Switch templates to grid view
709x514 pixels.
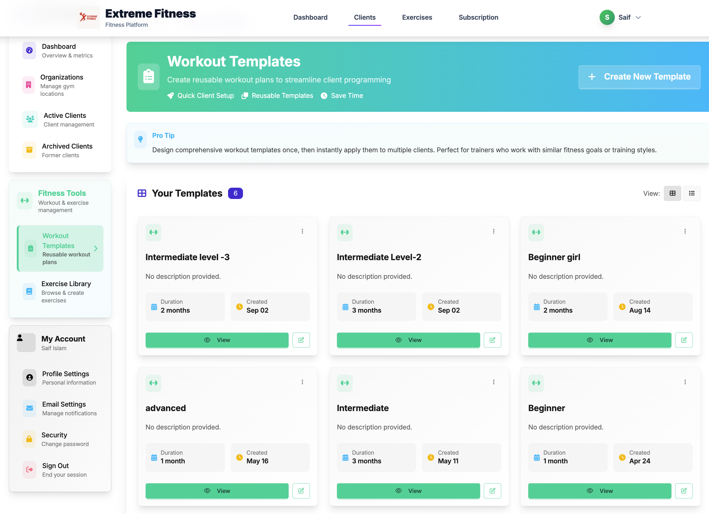click(x=672, y=193)
